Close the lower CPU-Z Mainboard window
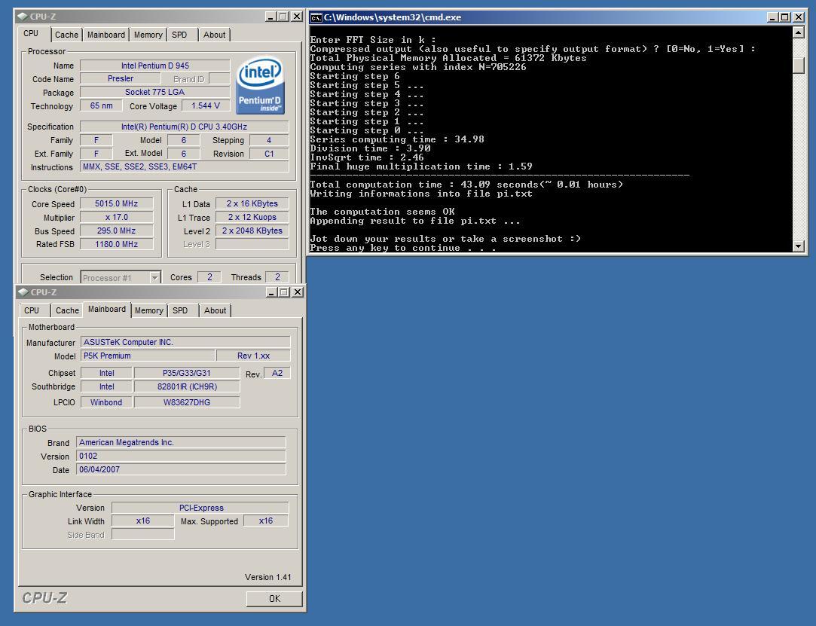Screen dimensions: 816x626 (x=298, y=292)
